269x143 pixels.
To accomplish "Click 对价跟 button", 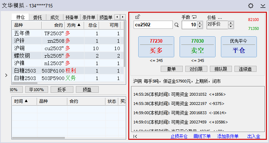I will (196, 69).
